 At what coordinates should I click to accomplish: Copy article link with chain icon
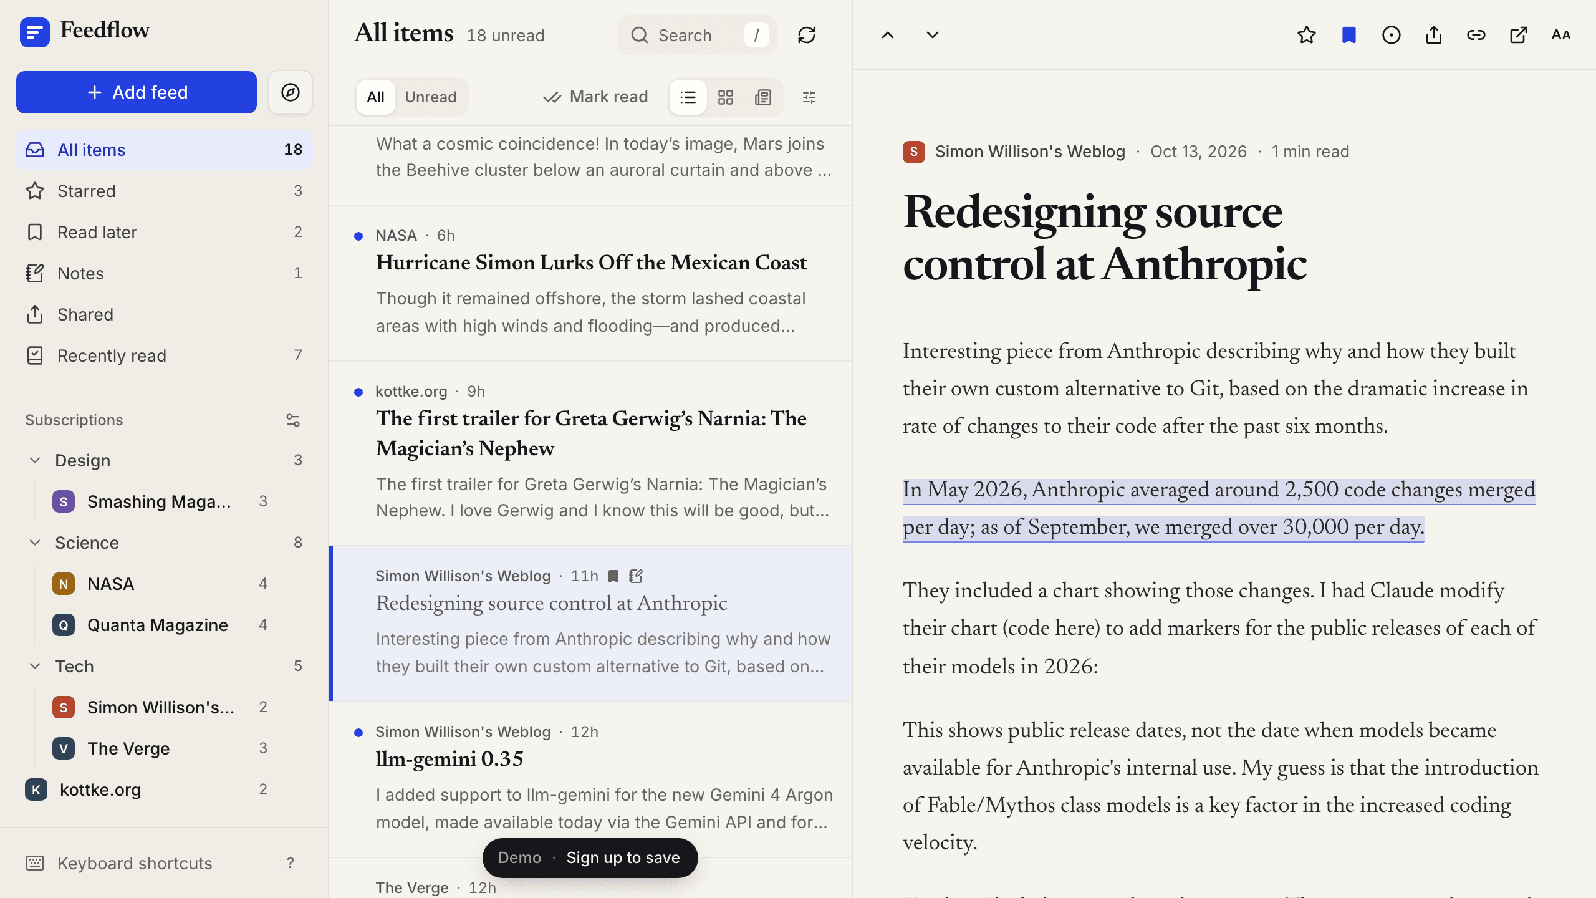pyautogui.click(x=1476, y=35)
